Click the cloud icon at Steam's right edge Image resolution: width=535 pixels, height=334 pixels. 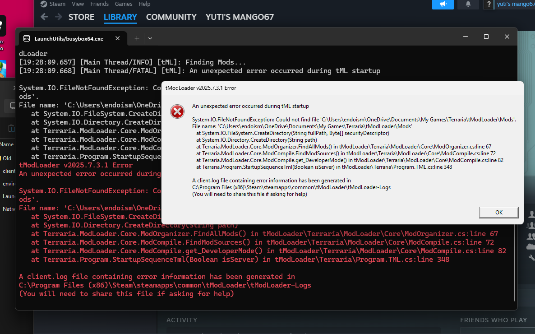[x=531, y=246]
